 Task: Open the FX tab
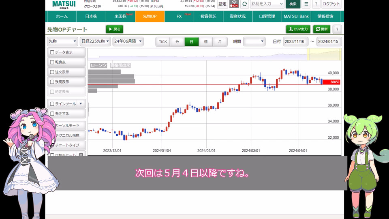[179, 16]
